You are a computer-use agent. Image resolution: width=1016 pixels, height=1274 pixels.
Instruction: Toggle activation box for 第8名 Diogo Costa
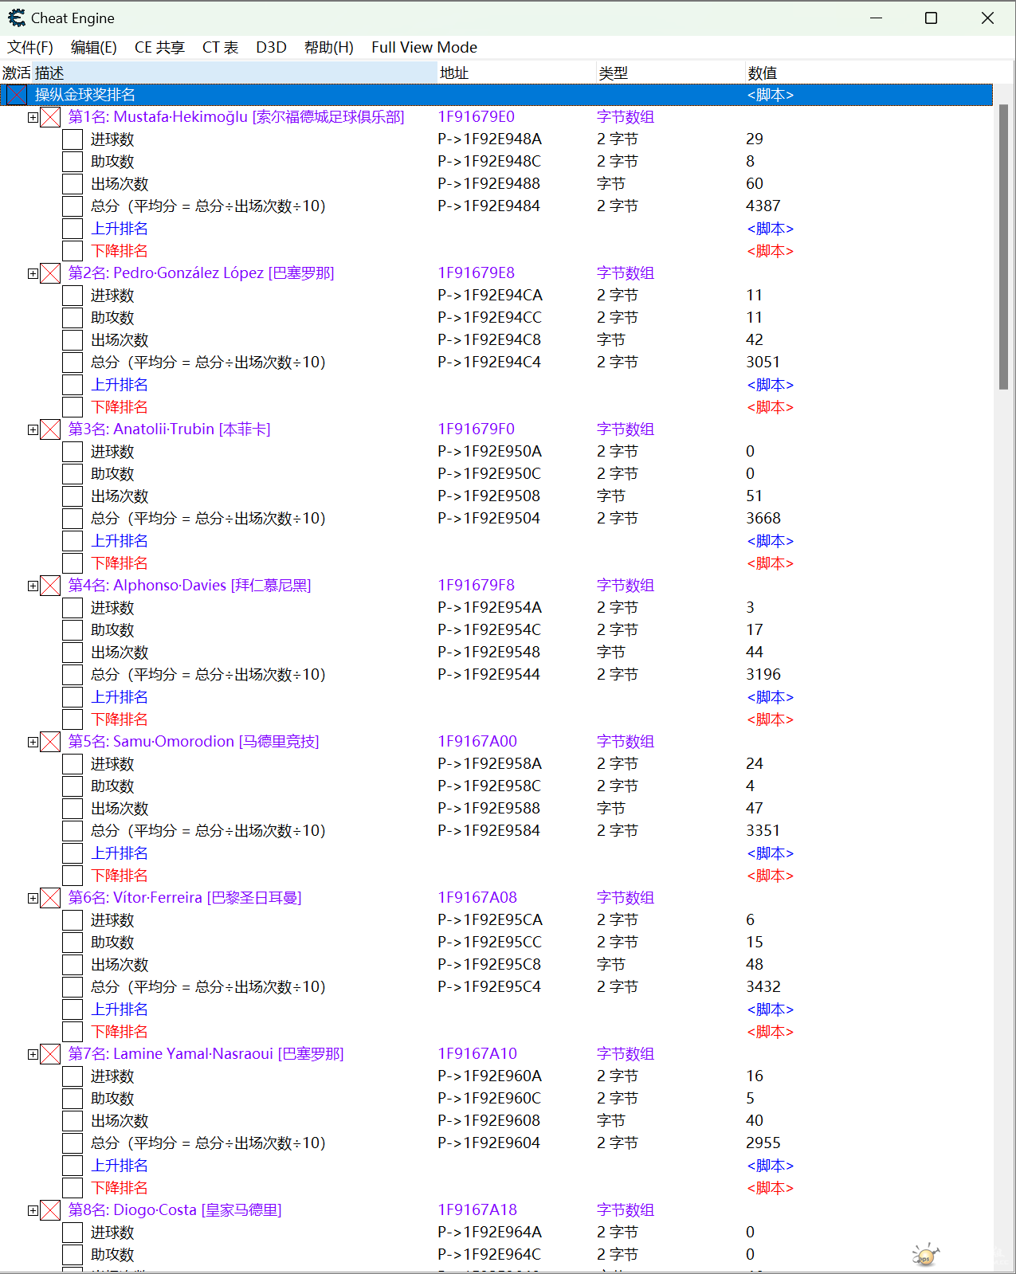(50, 1210)
